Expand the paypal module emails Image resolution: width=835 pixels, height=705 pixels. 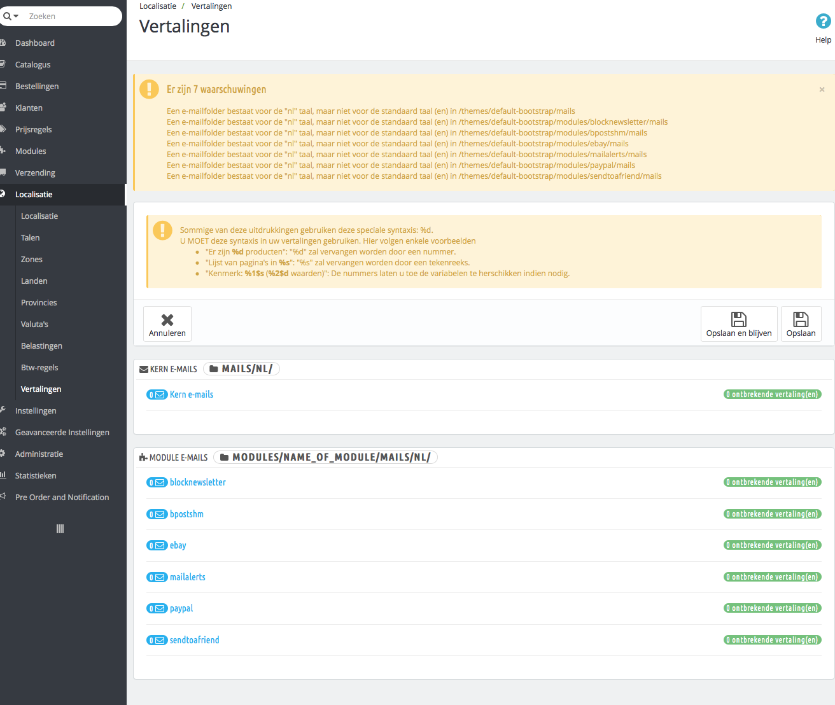tap(181, 608)
